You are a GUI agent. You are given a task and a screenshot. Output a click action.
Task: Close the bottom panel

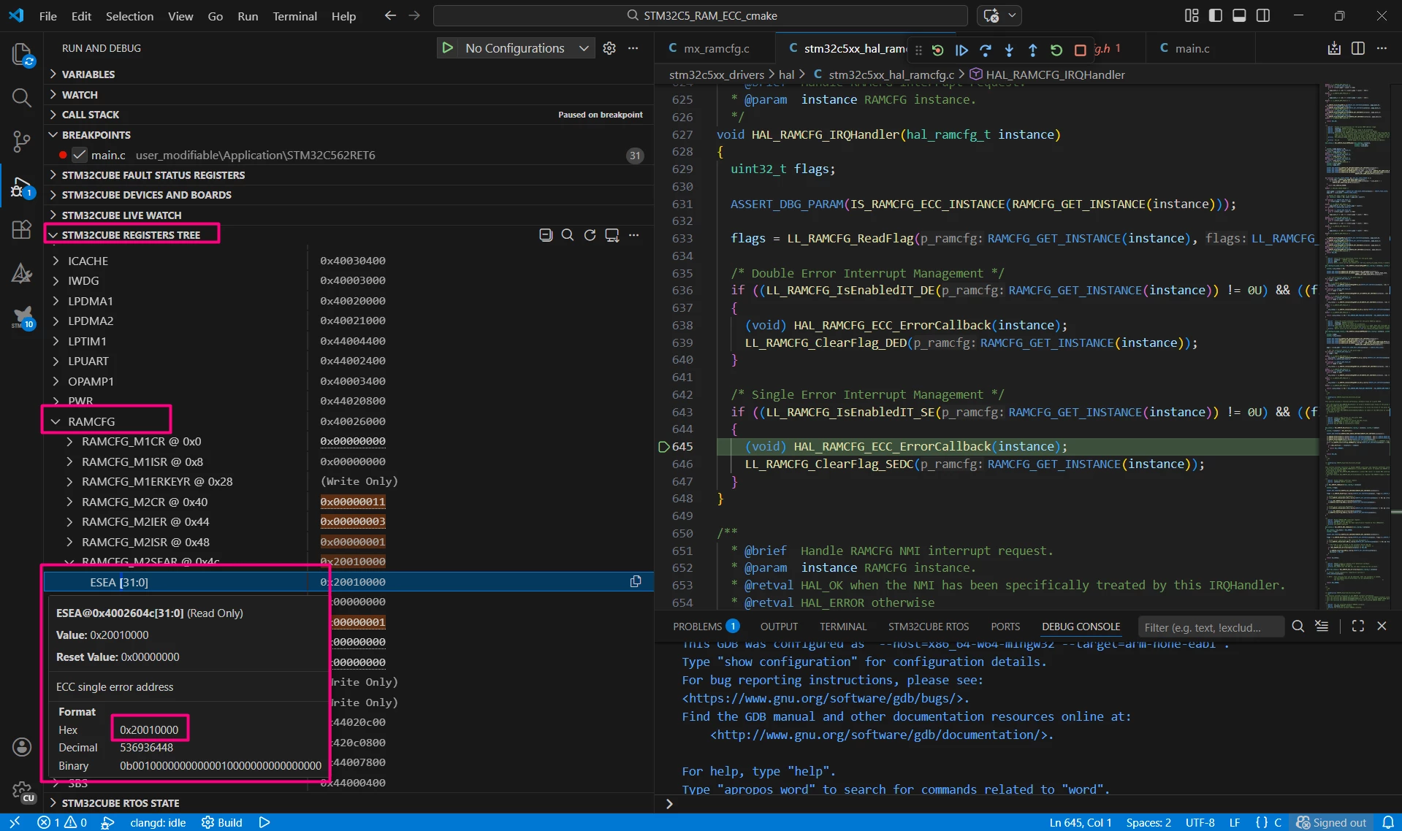point(1382,627)
